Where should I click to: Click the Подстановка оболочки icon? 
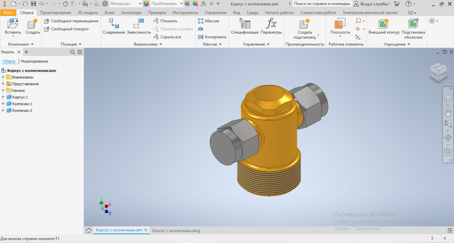click(x=413, y=25)
